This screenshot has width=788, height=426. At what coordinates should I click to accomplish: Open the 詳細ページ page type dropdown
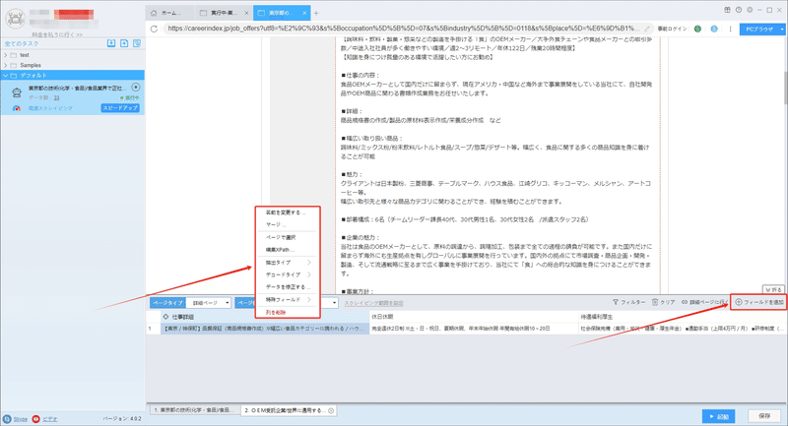(x=209, y=303)
